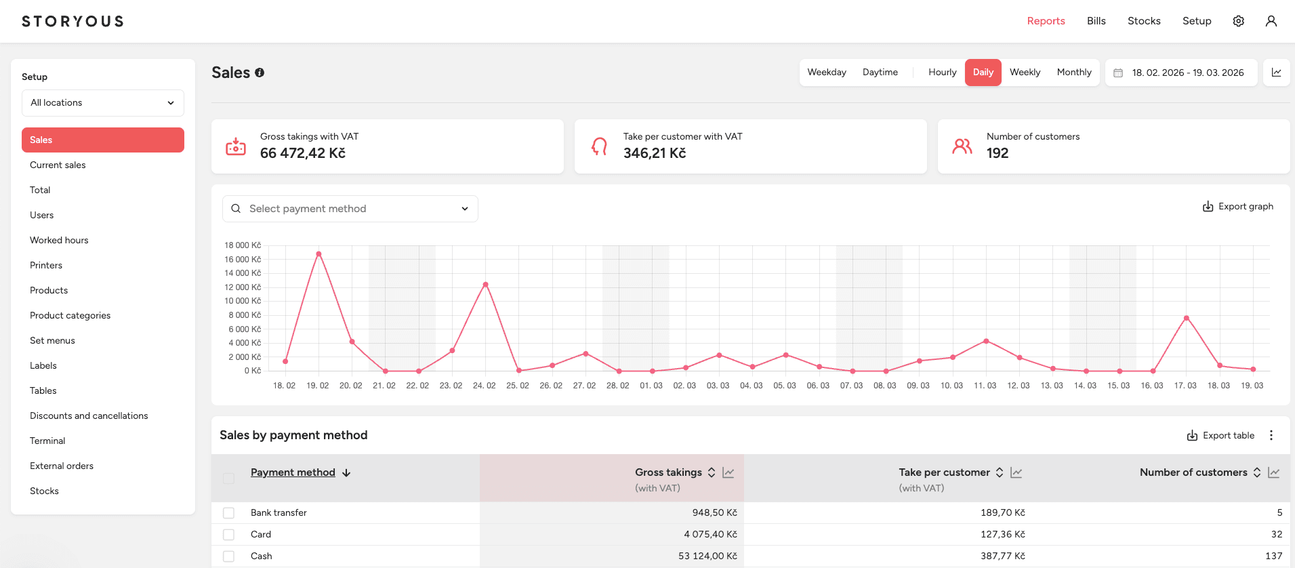Image resolution: width=1295 pixels, height=568 pixels.
Task: Show graph for Number of customers column
Action: [x=1273, y=472]
